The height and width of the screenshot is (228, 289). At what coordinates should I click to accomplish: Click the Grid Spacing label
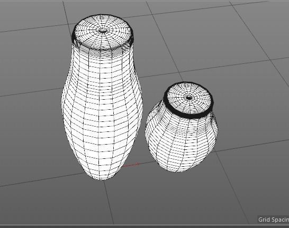274,220
